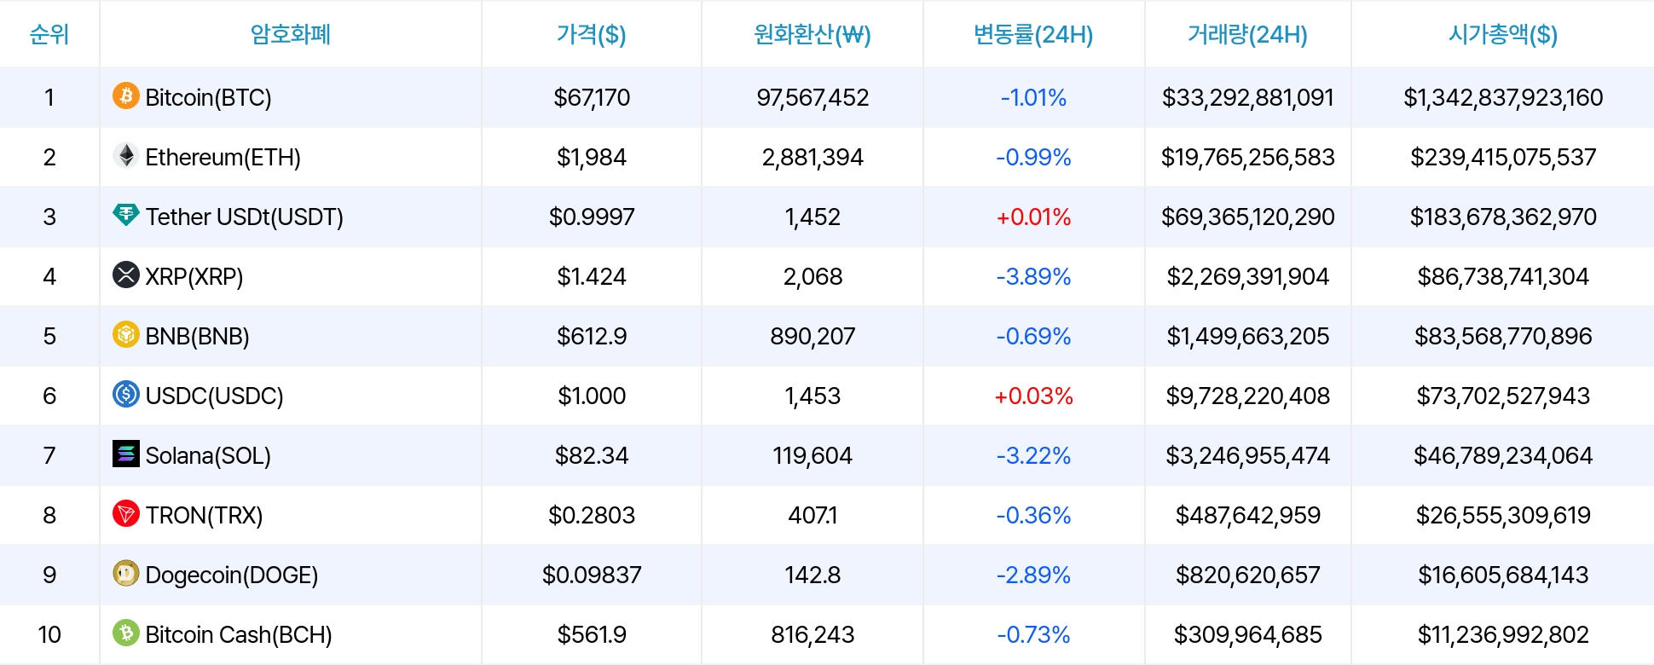Sort by 거래량(24H) column header
This screenshot has width=1654, height=665.
click(x=1247, y=34)
